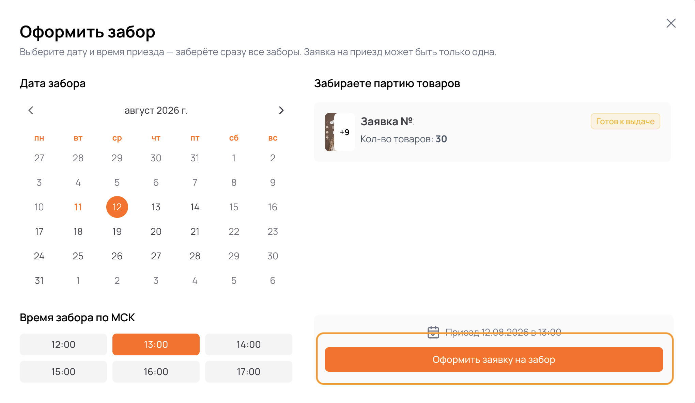Go to the next month in the calendar
This screenshot has width=695, height=403.
click(x=281, y=110)
